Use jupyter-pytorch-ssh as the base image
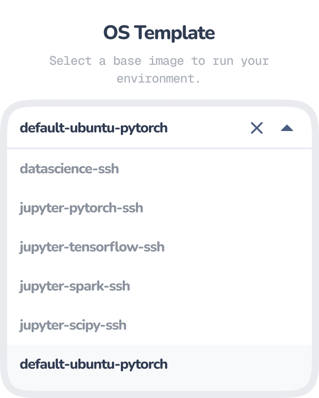319x398 pixels. click(81, 208)
